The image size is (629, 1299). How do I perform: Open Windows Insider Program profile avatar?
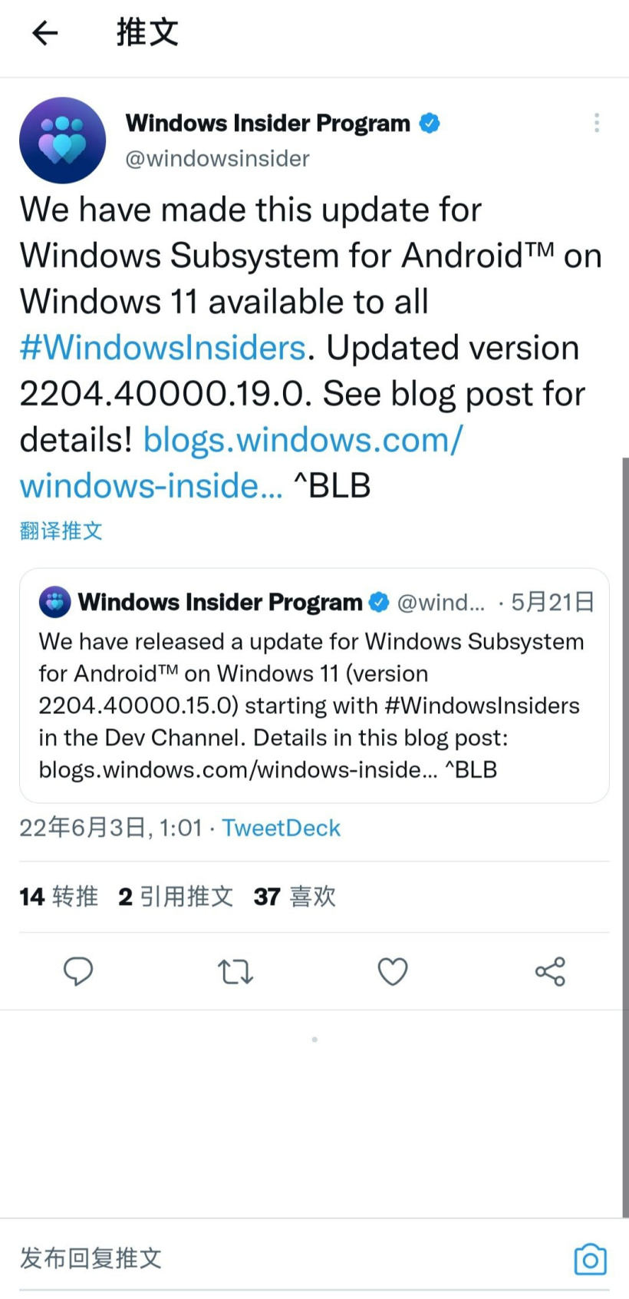[62, 140]
